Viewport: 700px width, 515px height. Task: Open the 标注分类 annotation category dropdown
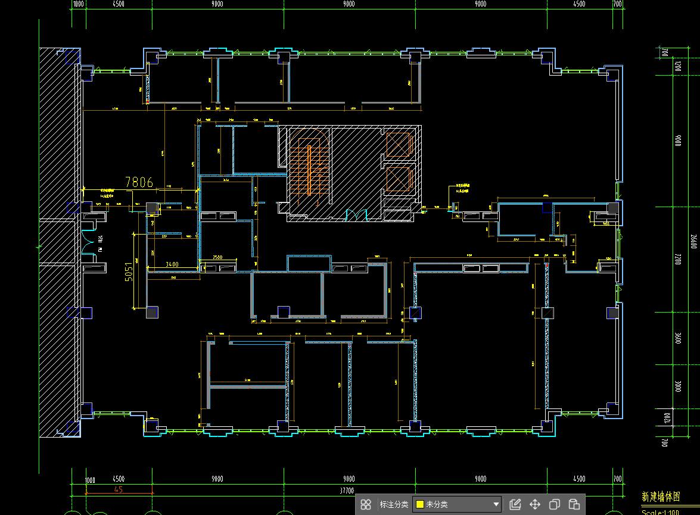[x=457, y=504]
